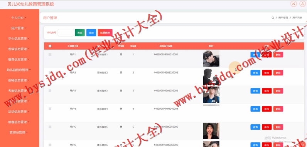The width and height of the screenshot is (307, 147).
Task: Click 查看 for the 用户2 row
Action: [255, 73]
